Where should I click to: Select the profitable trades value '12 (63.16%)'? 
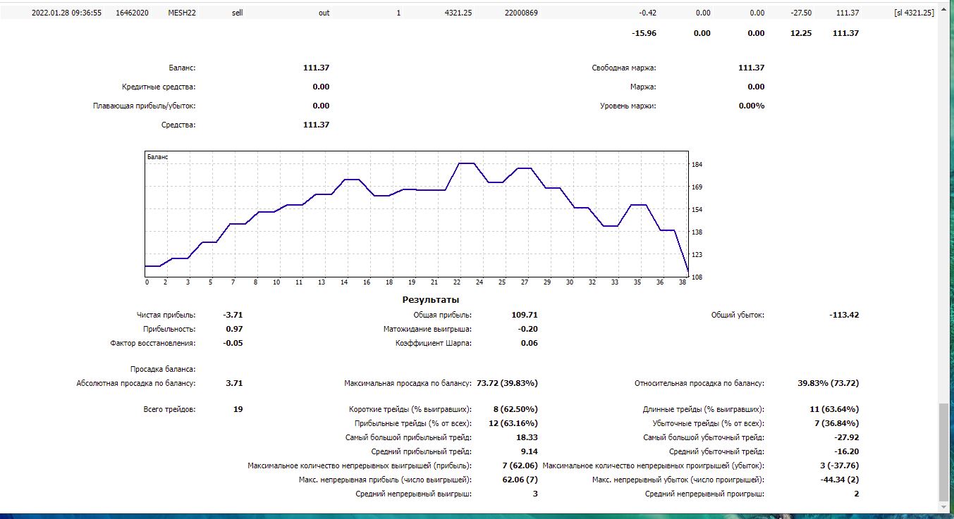pyautogui.click(x=513, y=423)
